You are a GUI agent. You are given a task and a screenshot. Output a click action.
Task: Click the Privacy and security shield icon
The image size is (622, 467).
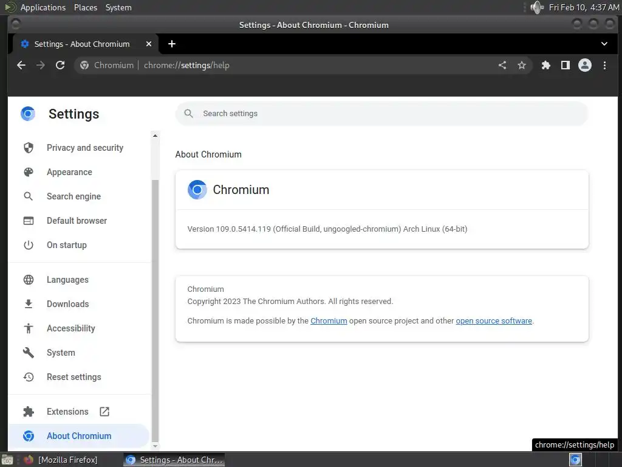click(x=29, y=148)
